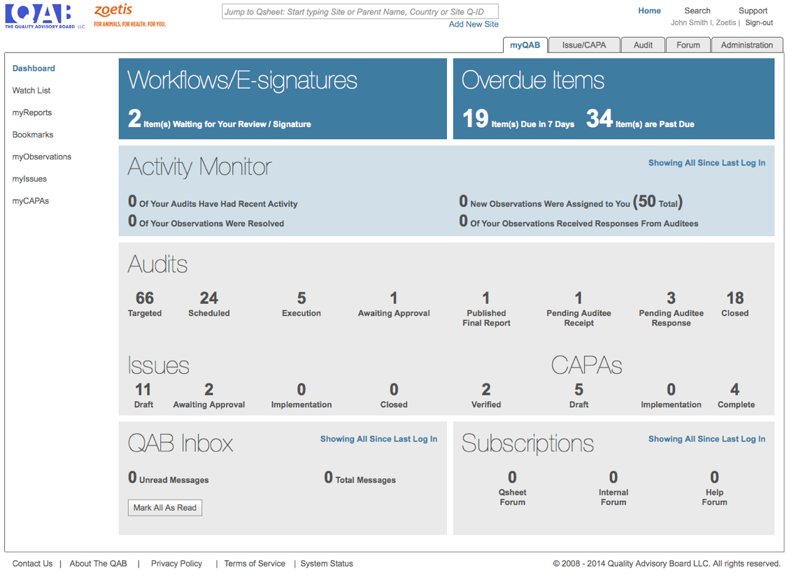Change QAB Inbox Showing All Since Last Log In filter

[x=378, y=439]
